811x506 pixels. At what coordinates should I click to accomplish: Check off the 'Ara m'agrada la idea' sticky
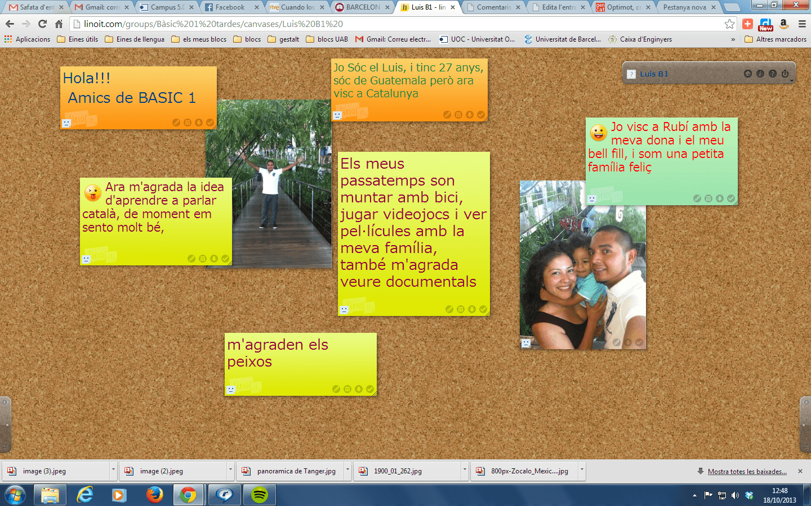pos(225,259)
